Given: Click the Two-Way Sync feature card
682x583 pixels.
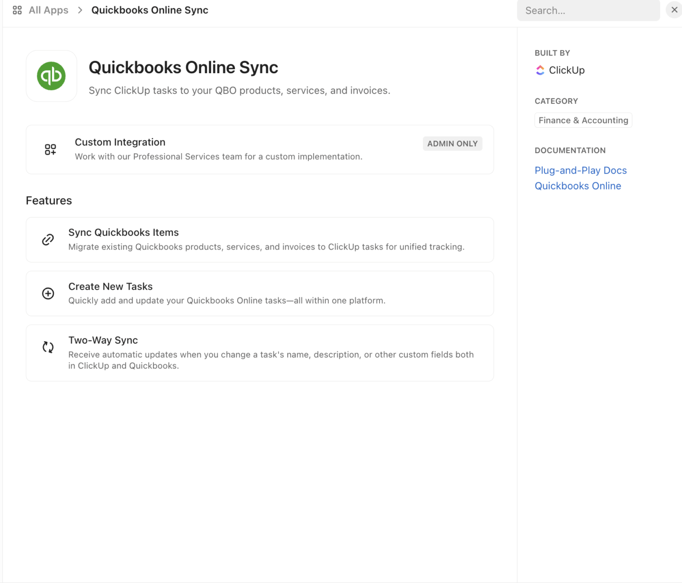Looking at the screenshot, I should pyautogui.click(x=260, y=352).
